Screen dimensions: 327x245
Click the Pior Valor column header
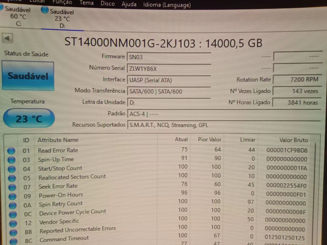pos(209,139)
